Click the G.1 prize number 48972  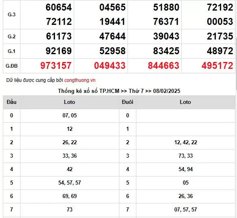tap(220, 51)
